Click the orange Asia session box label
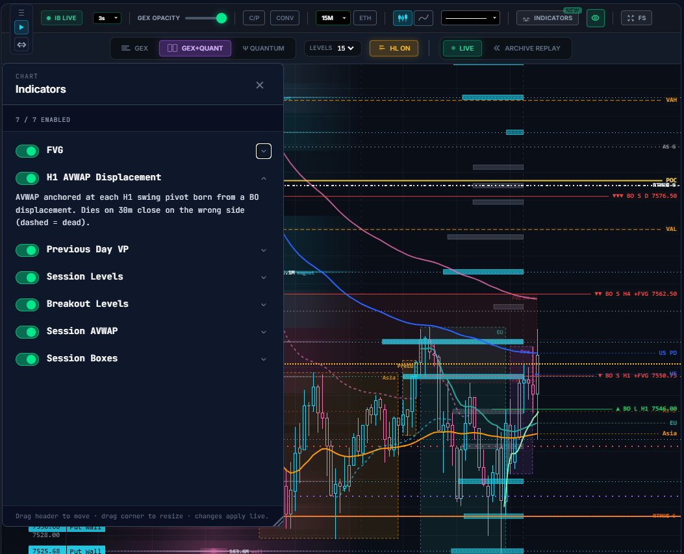 pos(388,378)
